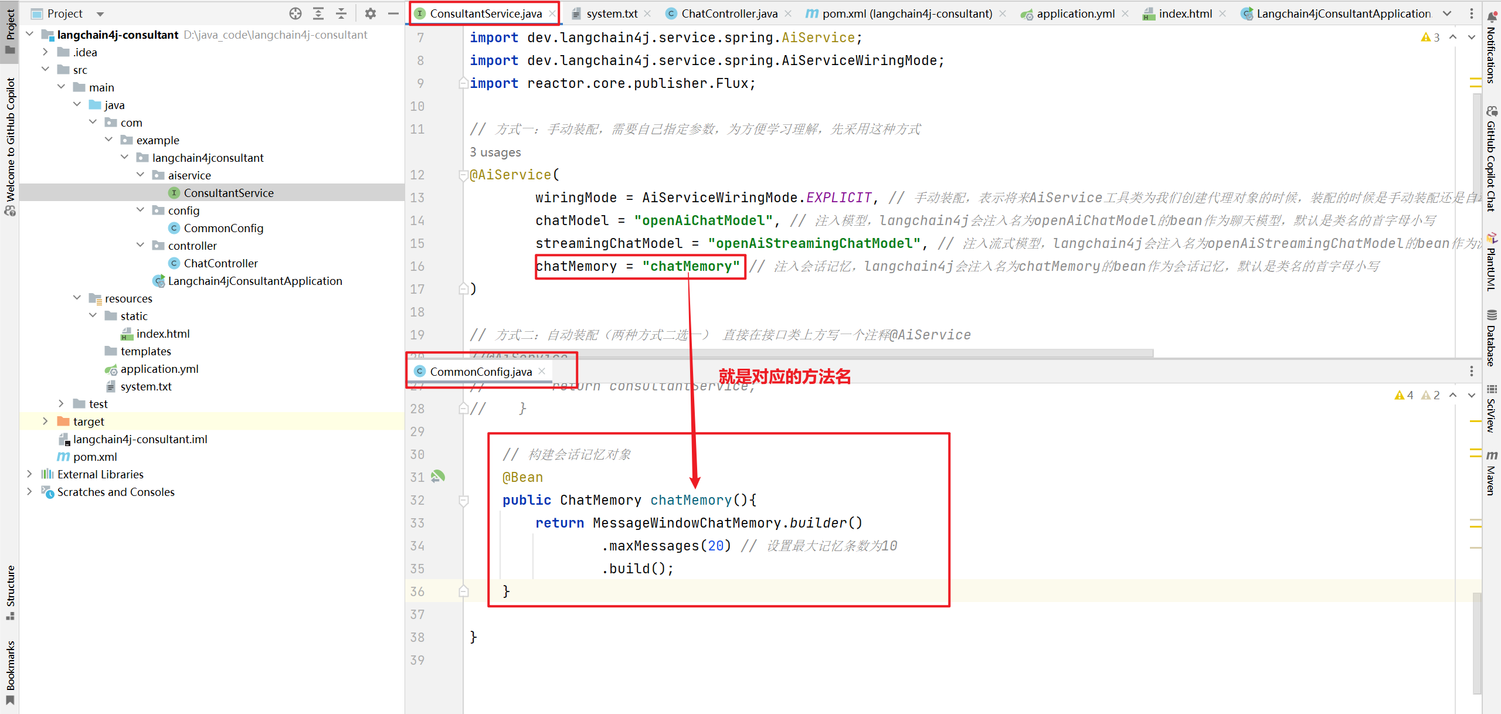Image resolution: width=1501 pixels, height=714 pixels.
Task: Open the Project view dropdown arrow
Action: tap(100, 13)
